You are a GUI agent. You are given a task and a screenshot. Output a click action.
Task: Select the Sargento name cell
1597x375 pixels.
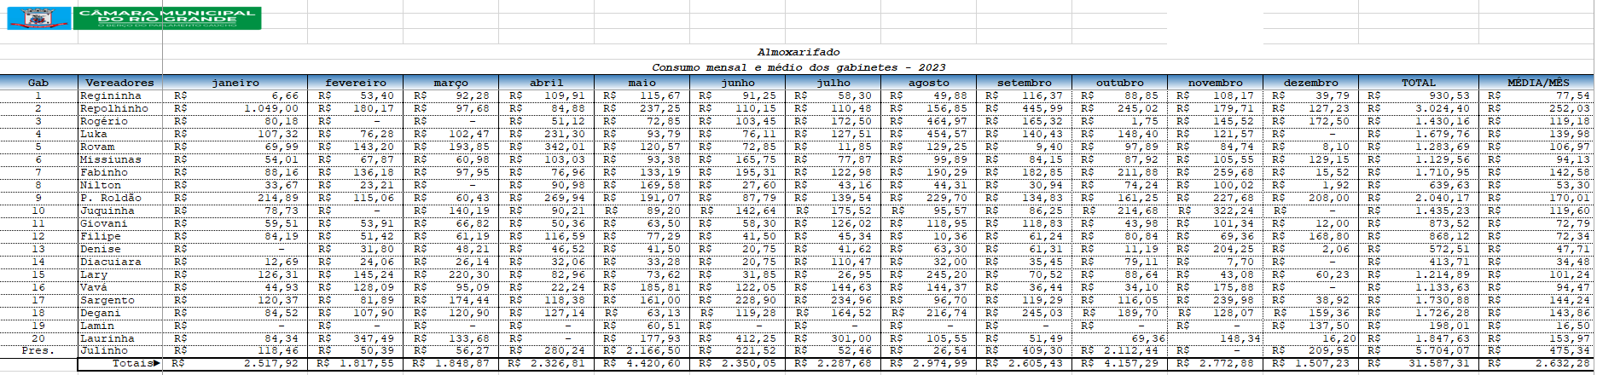point(107,300)
